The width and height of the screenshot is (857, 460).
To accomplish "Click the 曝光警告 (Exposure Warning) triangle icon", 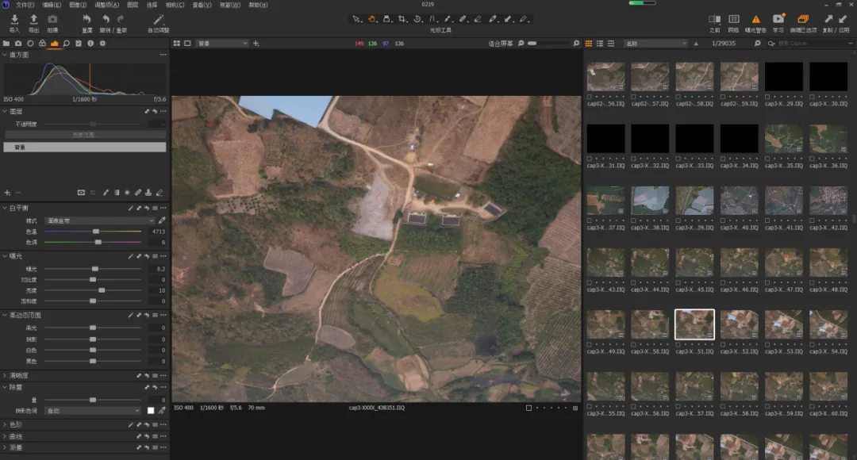I will coord(755,19).
